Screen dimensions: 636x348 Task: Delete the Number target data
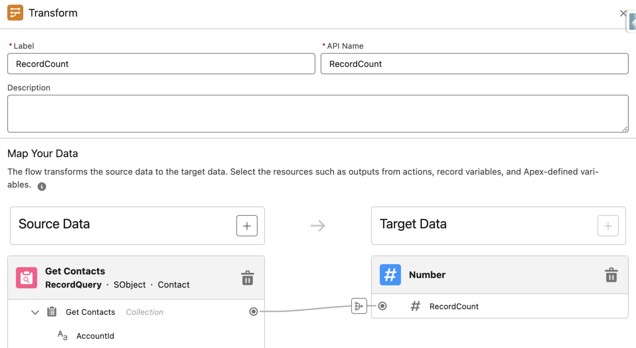point(611,275)
